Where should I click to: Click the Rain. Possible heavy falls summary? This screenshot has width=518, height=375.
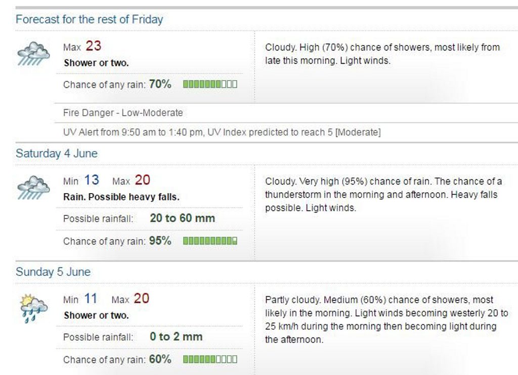[x=121, y=197]
